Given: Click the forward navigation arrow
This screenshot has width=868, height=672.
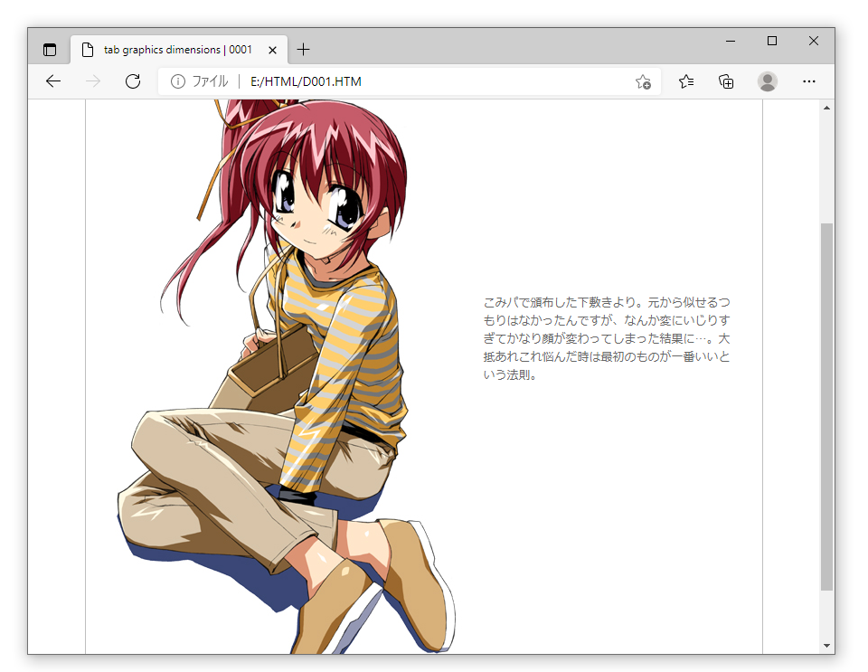Looking at the screenshot, I should tap(92, 81).
